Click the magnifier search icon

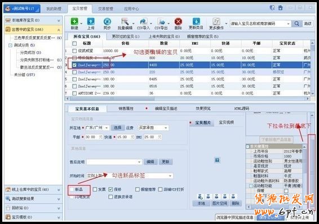[x=297, y=24]
